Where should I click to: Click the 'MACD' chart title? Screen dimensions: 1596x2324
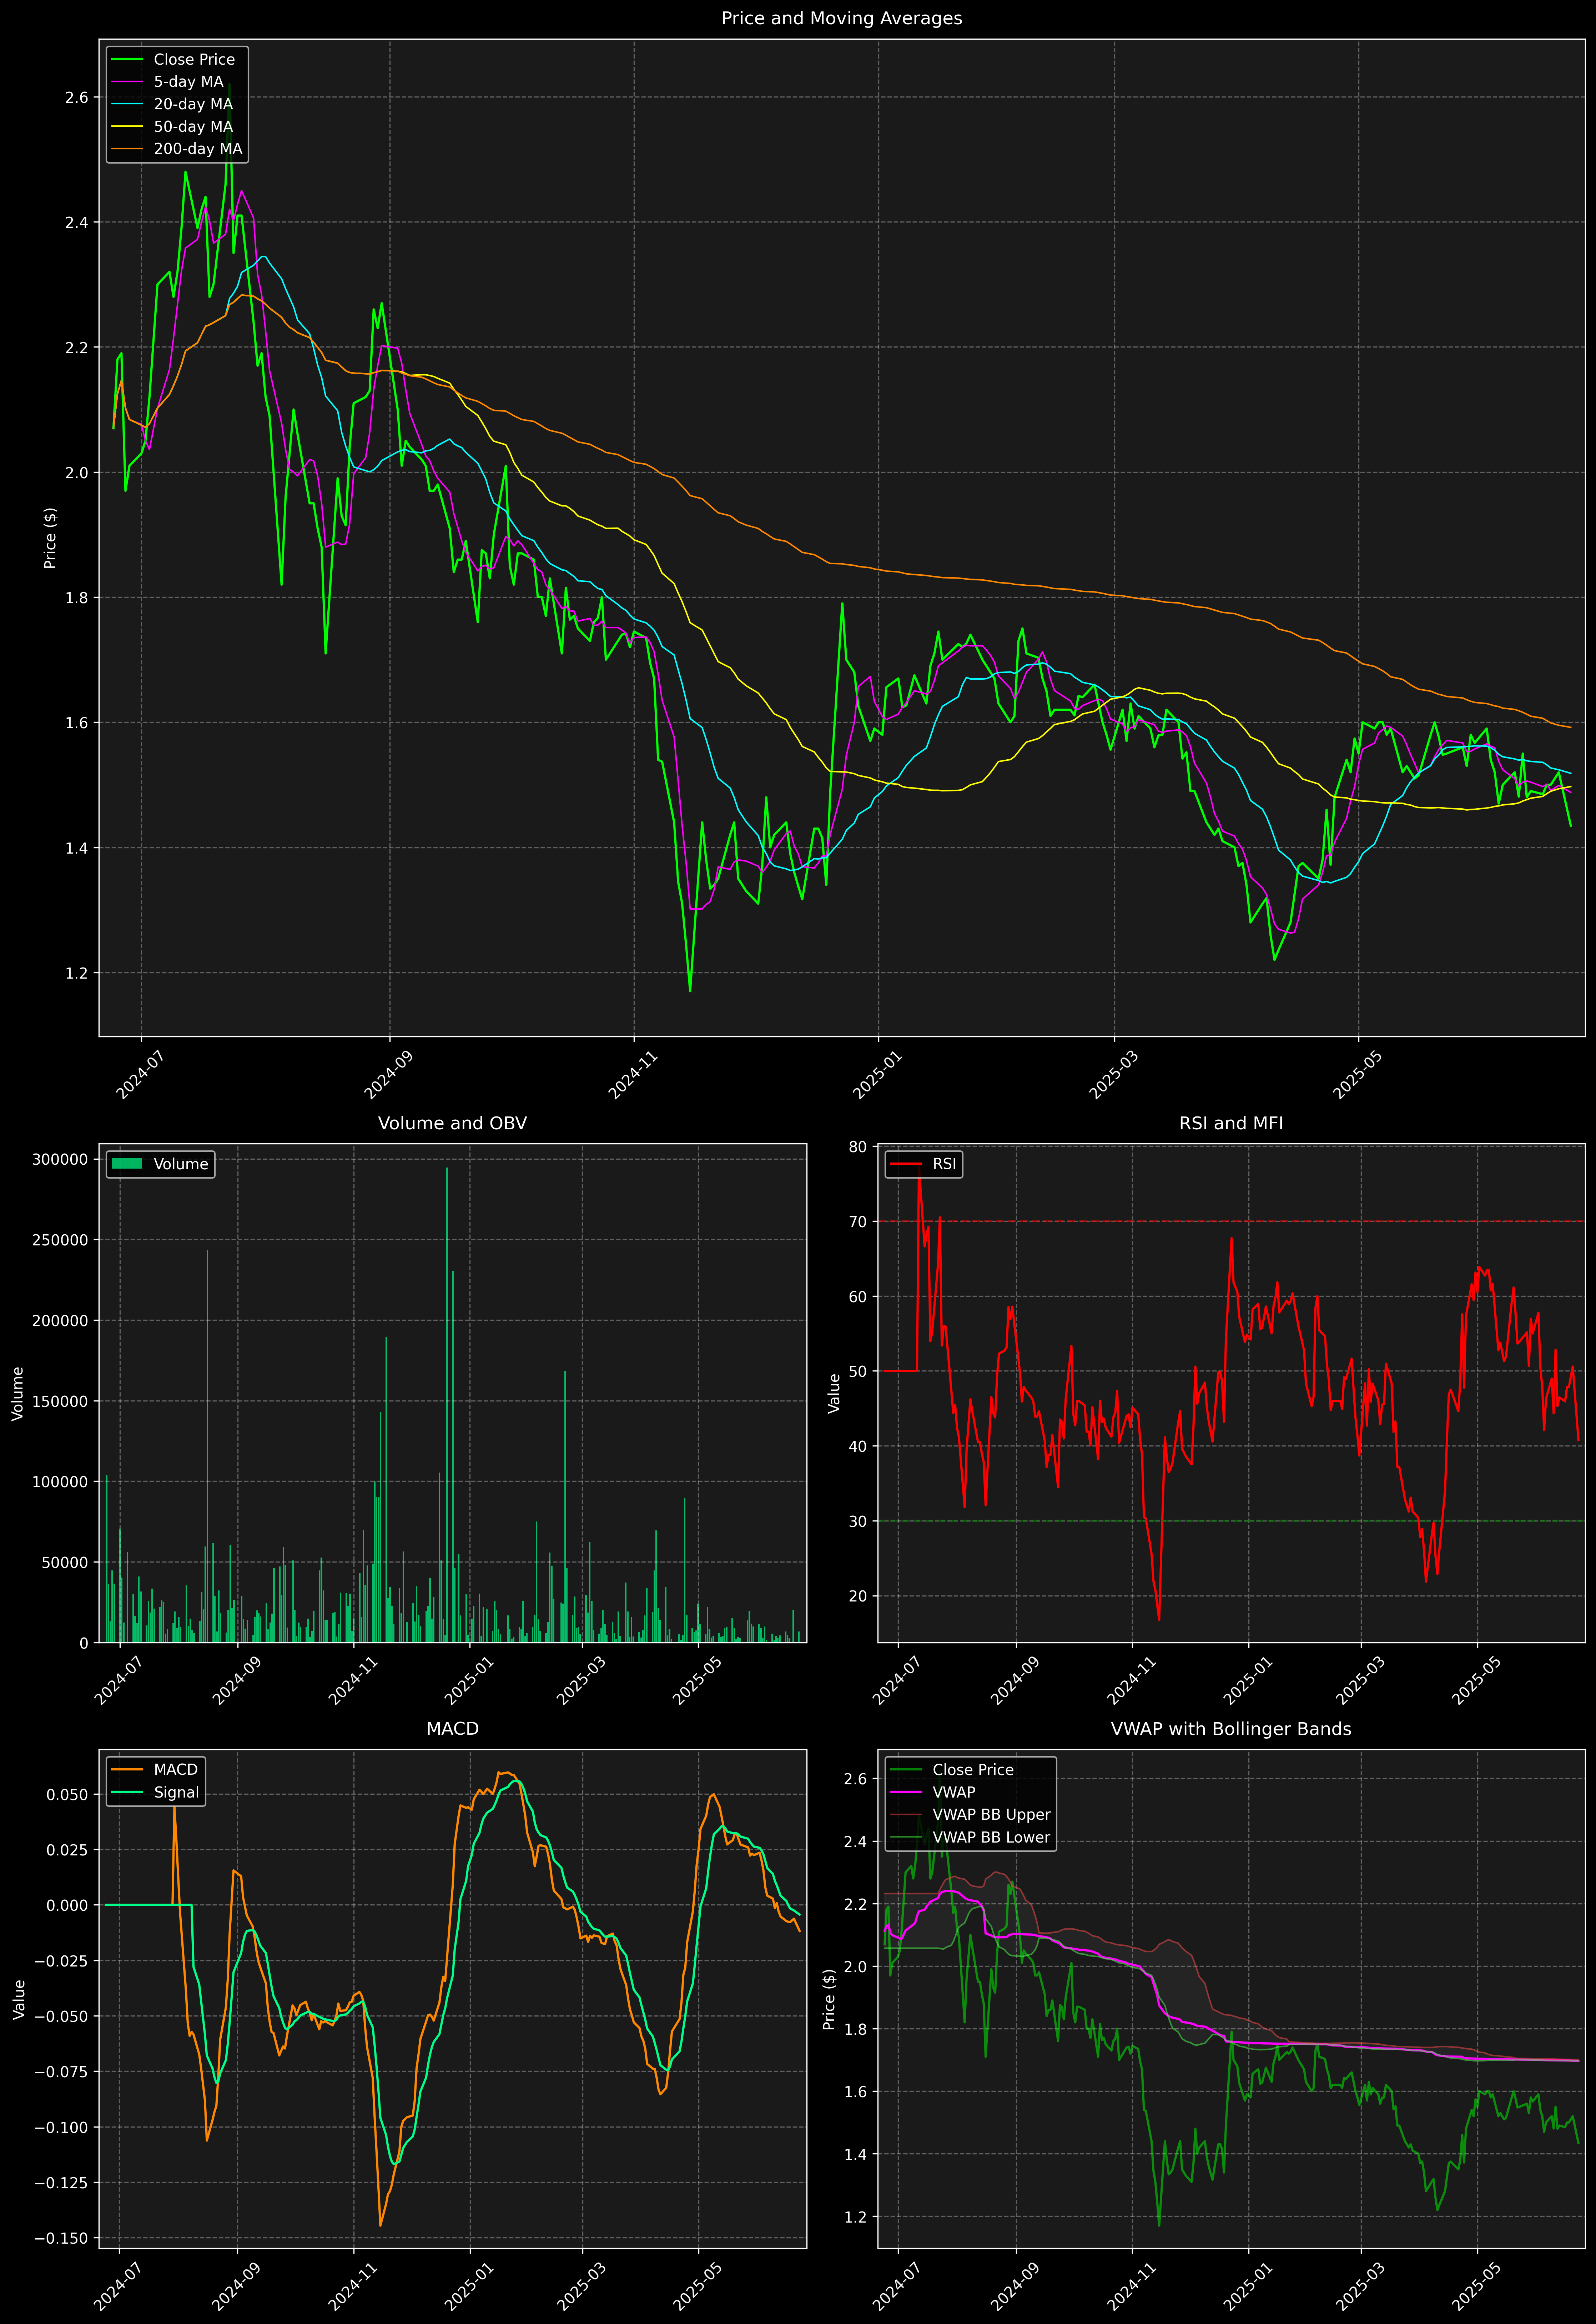pyautogui.click(x=452, y=1729)
